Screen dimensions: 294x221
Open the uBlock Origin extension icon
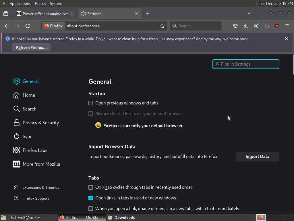(x=276, y=26)
